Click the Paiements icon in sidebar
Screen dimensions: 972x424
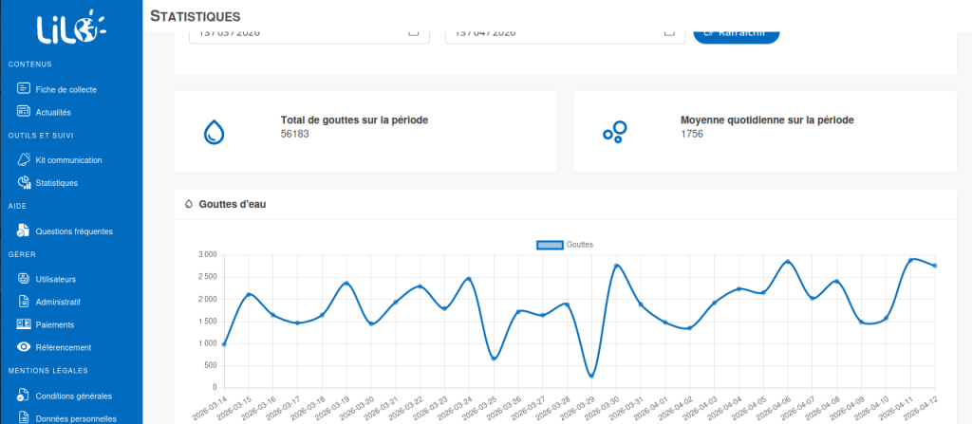tap(25, 324)
